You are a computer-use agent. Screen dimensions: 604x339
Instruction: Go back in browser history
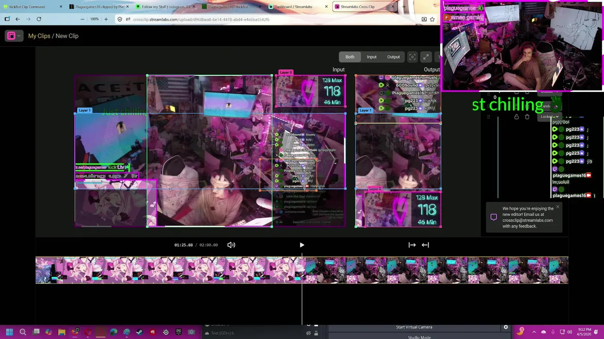[17, 19]
